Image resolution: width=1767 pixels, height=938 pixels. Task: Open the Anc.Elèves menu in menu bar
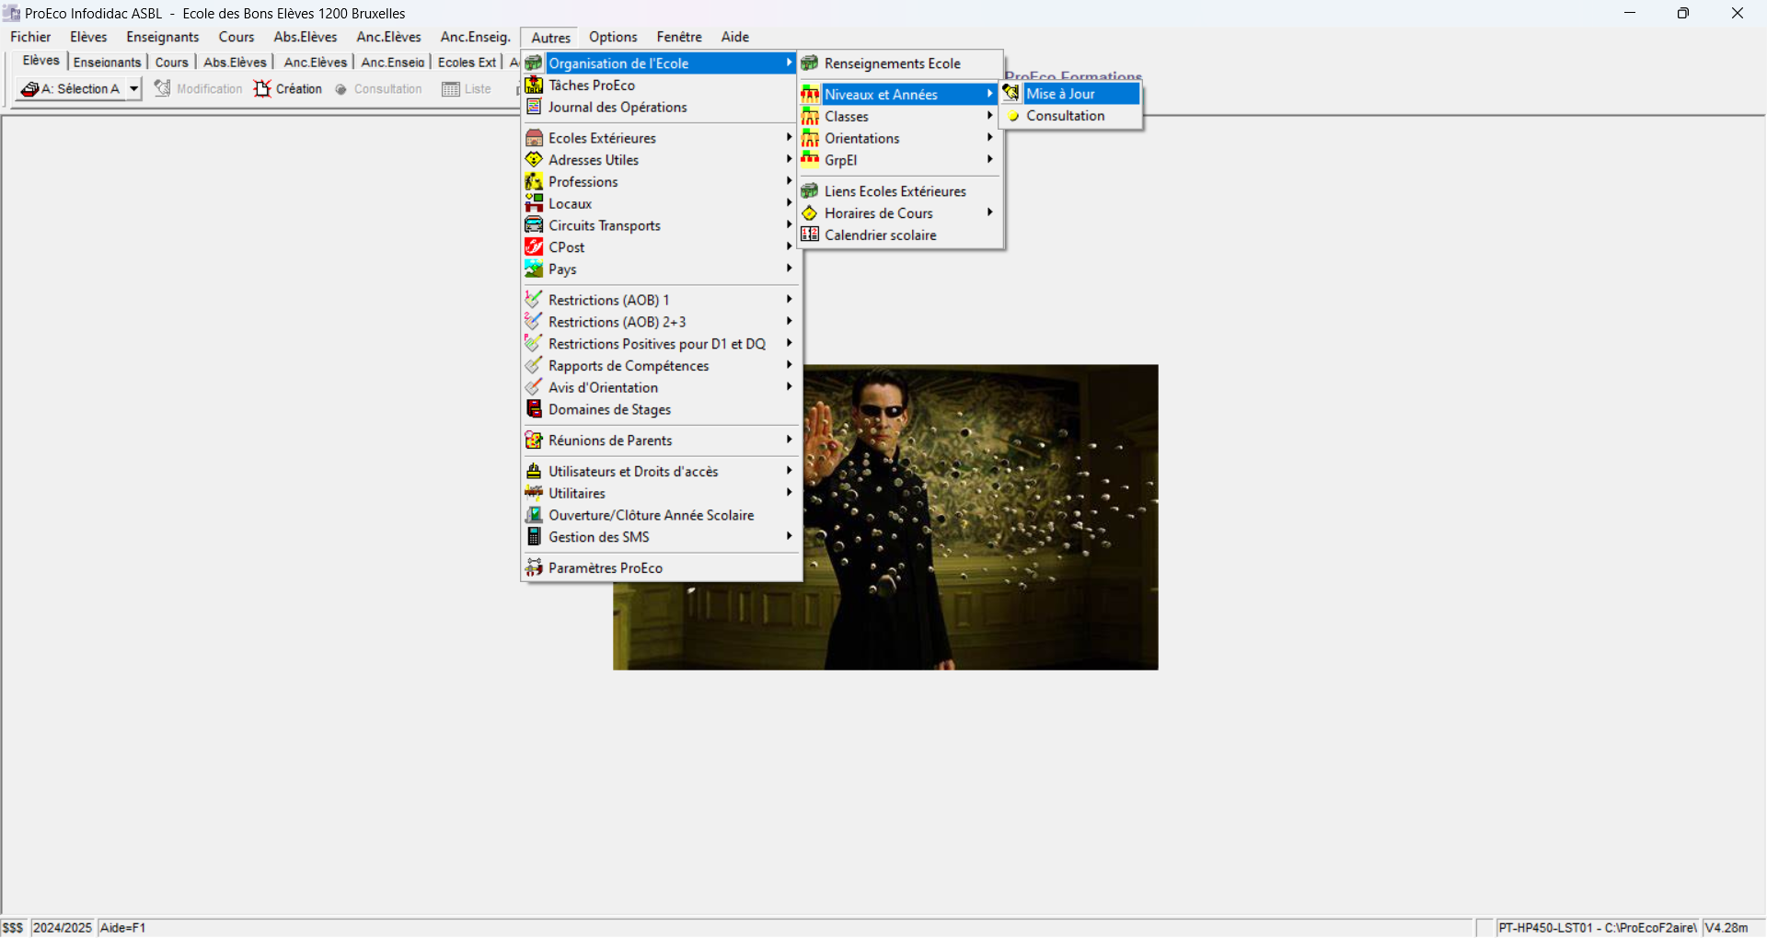[x=388, y=37]
